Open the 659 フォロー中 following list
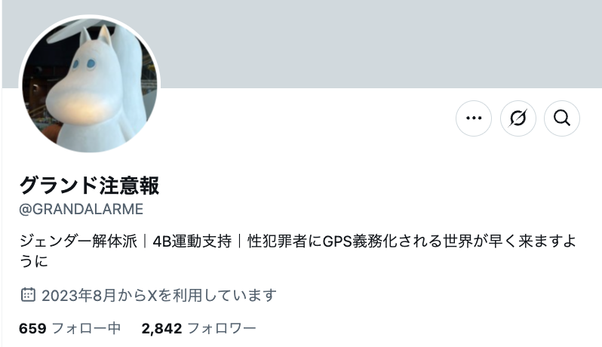 tap(70, 329)
